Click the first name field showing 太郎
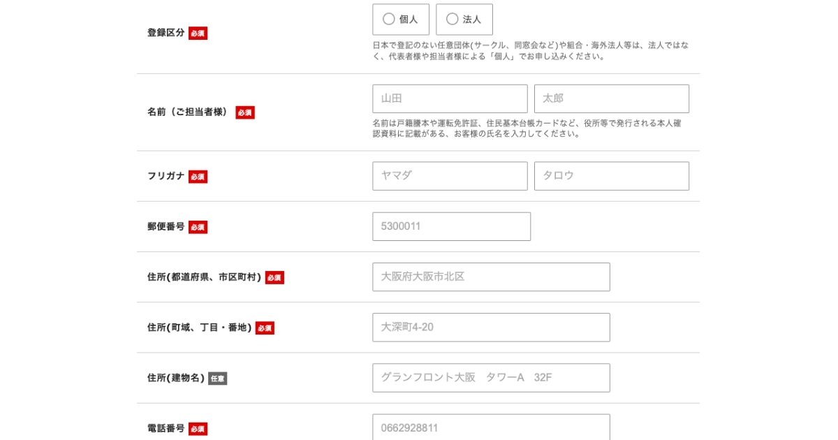The height and width of the screenshot is (440, 838). tap(611, 98)
